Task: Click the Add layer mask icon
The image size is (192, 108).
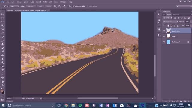Action: pos(173,101)
